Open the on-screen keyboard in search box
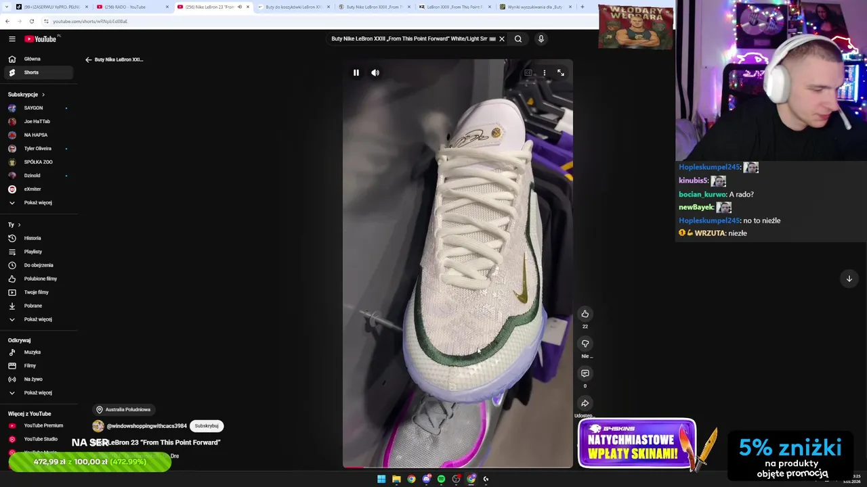This screenshot has height=487, width=867. (x=492, y=39)
